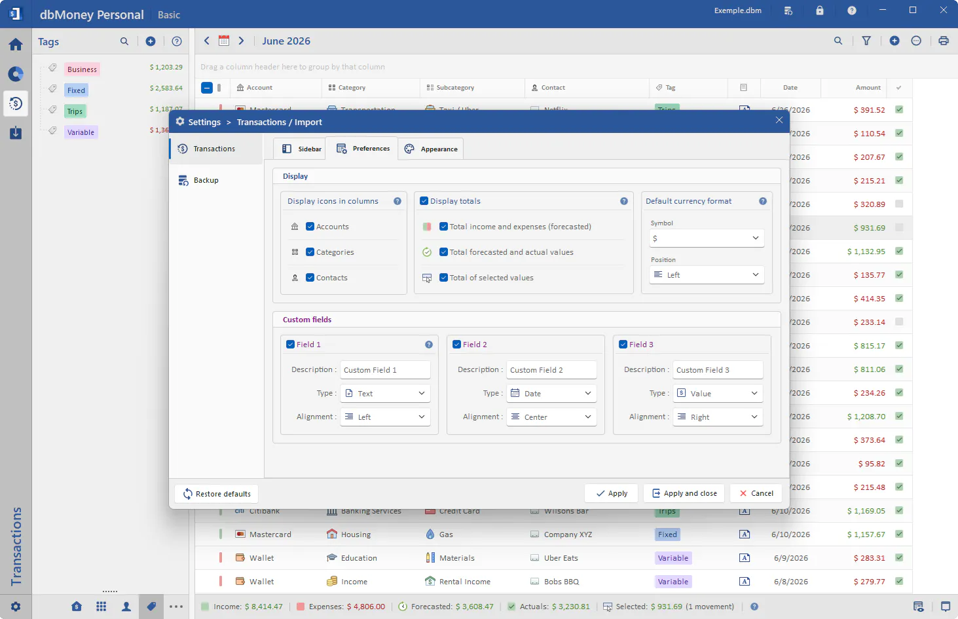Click the filter funnel icon
The height and width of the screenshot is (619, 958).
click(x=866, y=41)
